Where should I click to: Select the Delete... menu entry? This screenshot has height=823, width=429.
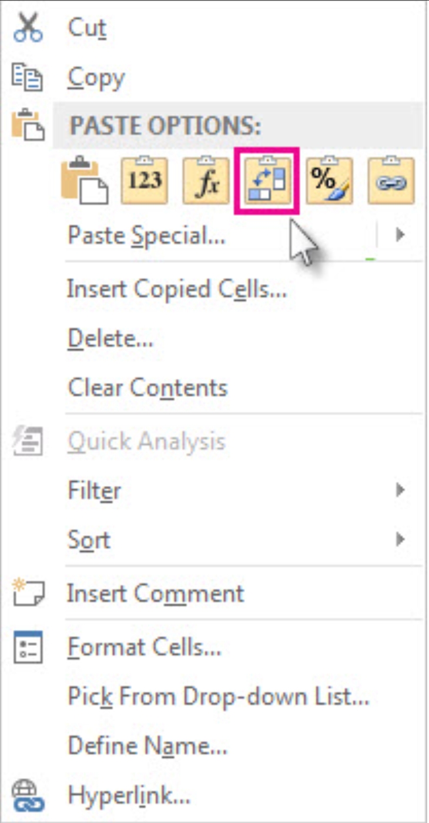pyautogui.click(x=110, y=338)
